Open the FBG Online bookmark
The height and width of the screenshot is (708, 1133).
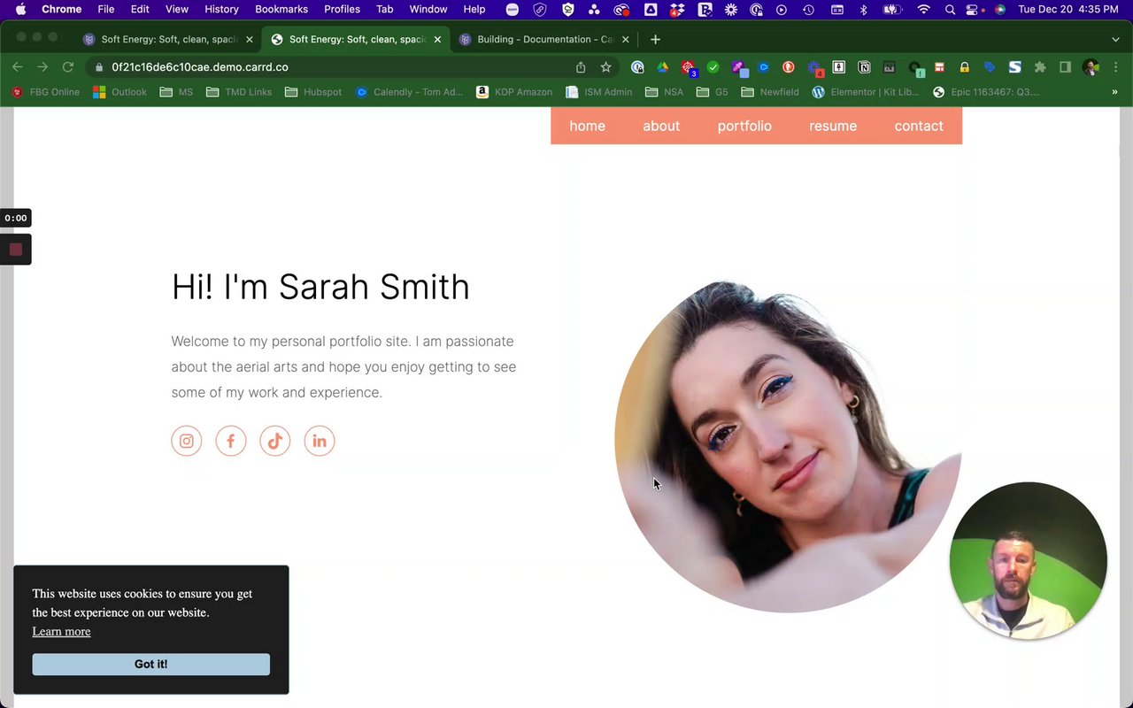[45, 92]
